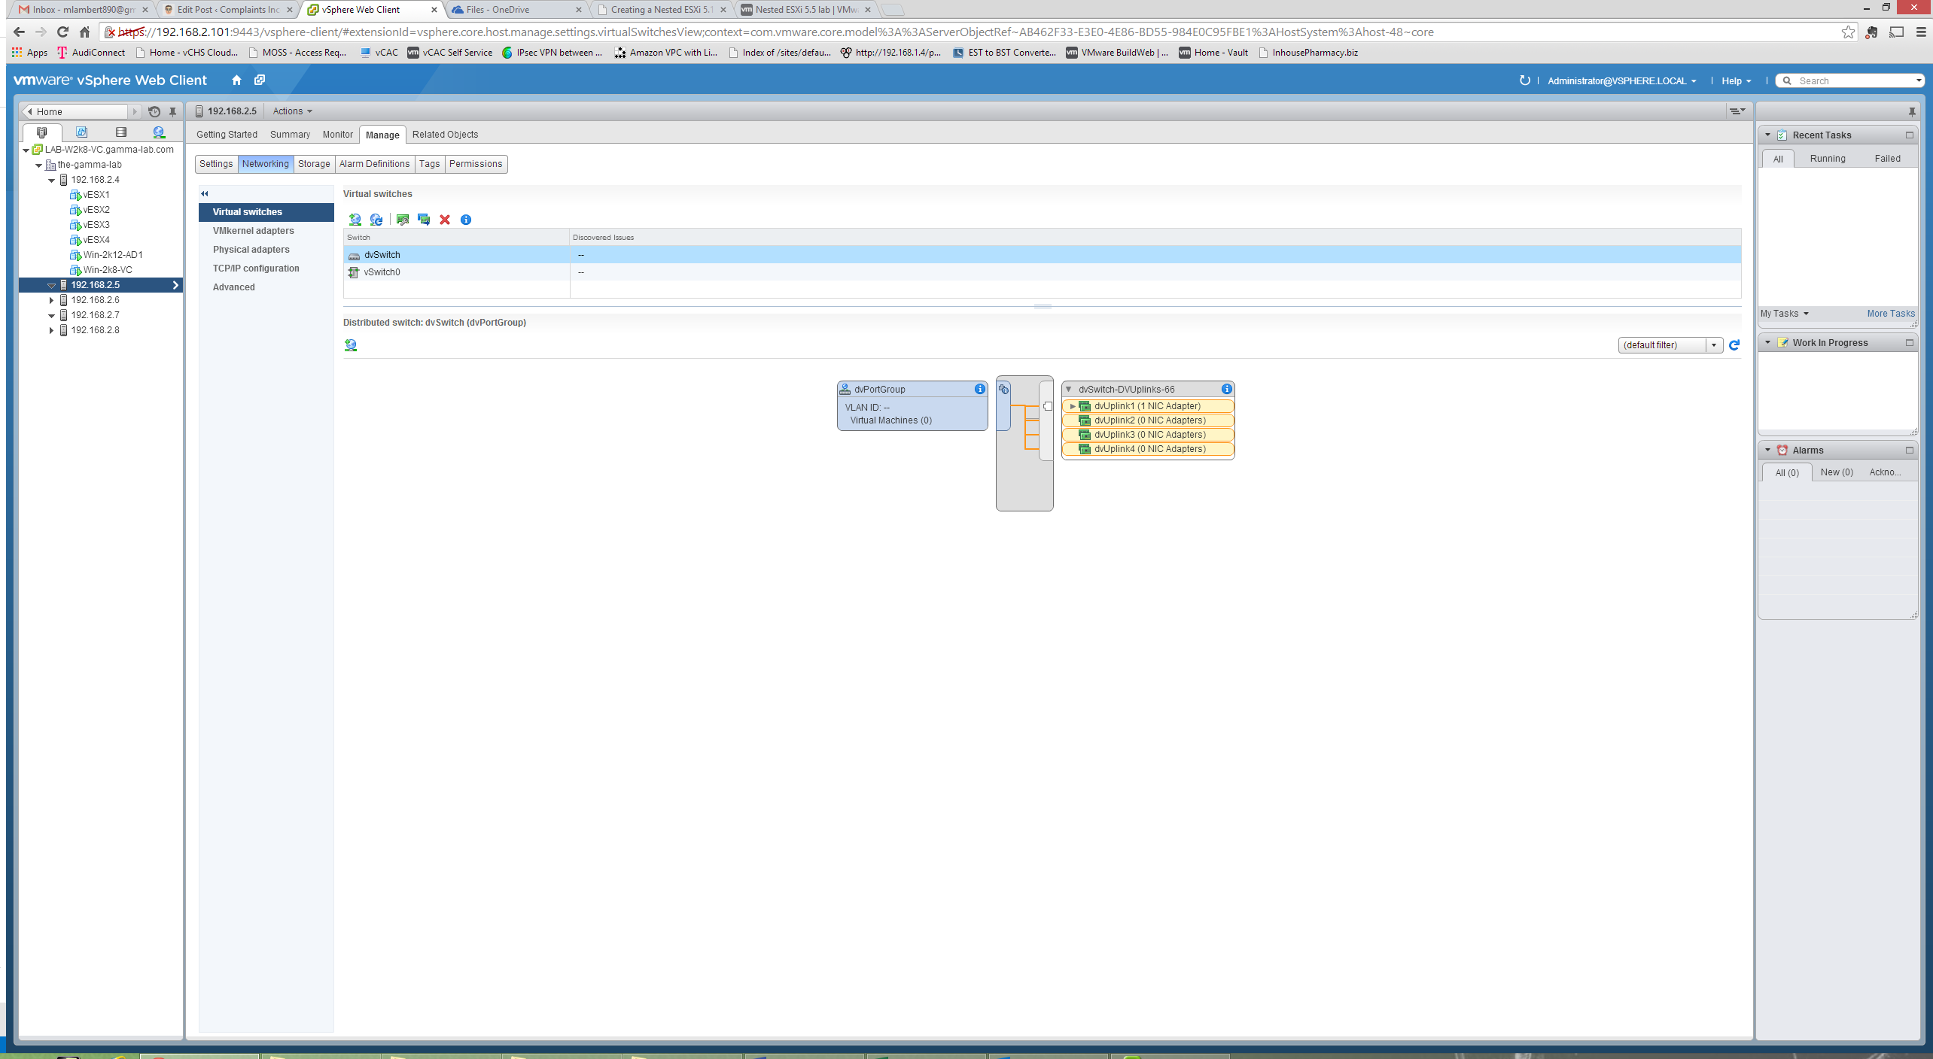Show dvPortGroup info icon
Image resolution: width=1933 pixels, height=1059 pixels.
979,389
